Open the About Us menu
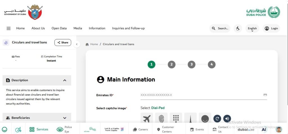The image size is (288, 134). click(38, 28)
